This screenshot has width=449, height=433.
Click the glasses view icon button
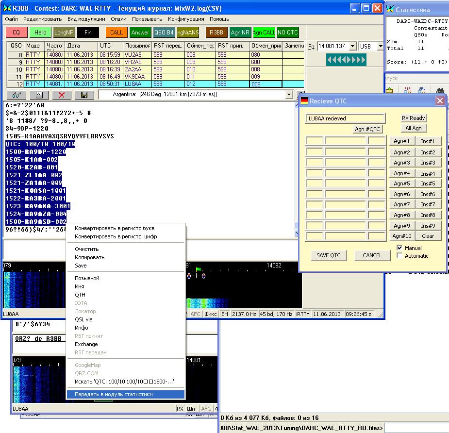click(x=17, y=95)
